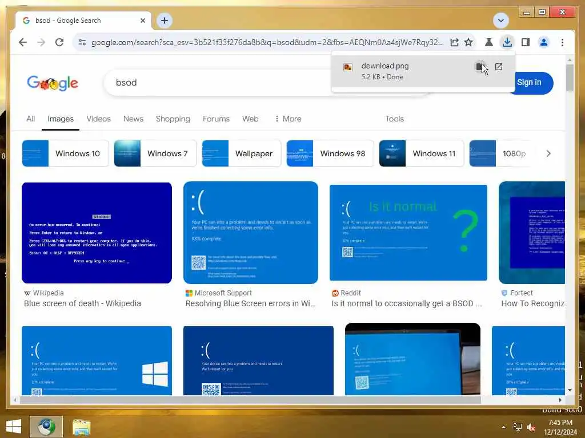The image size is (585, 438).
Task: Open dark blue Your device ran into problem image
Action: (258, 360)
